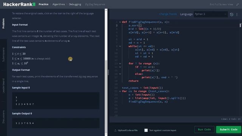Click the a = list(map(int, ...)) line

(x=157, y=98)
